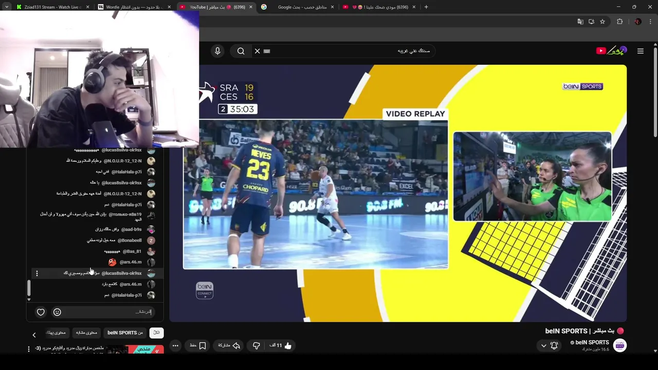Screen dimensions: 658x370
Task: Open the Real Madrid highlights video thumbnail
Action: tap(135, 350)
